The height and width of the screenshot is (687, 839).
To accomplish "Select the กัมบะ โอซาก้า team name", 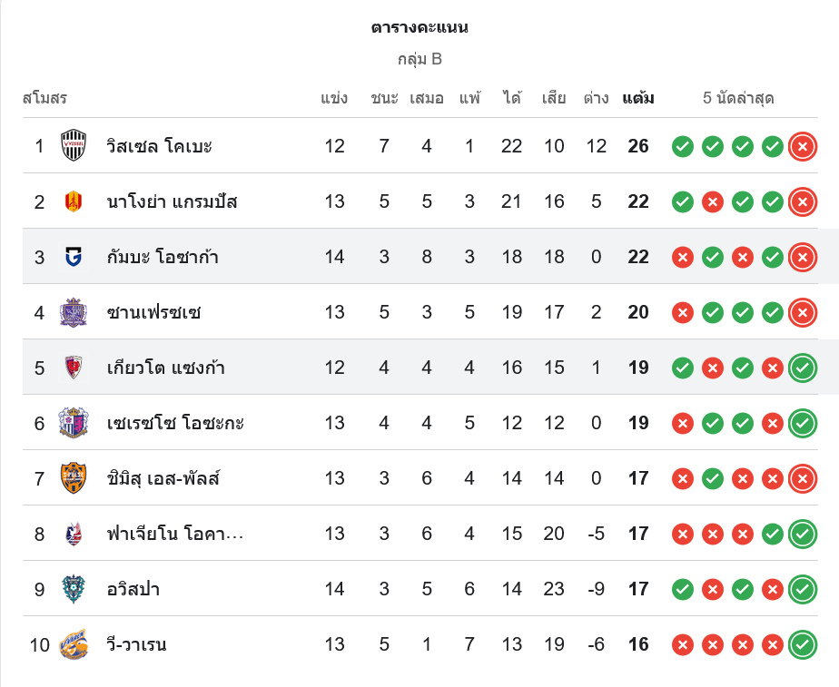I will 163,258.
